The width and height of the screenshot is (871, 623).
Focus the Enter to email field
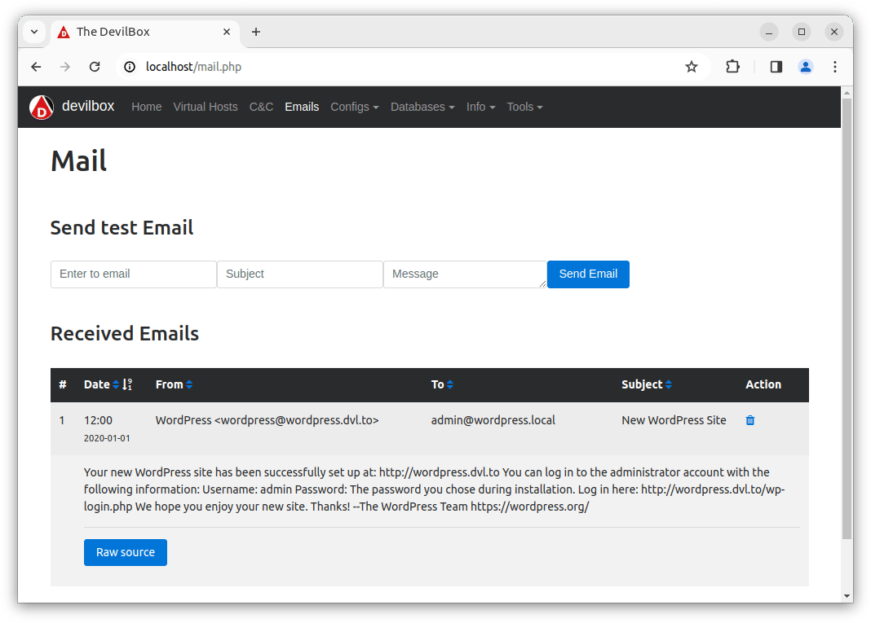pyautogui.click(x=134, y=274)
